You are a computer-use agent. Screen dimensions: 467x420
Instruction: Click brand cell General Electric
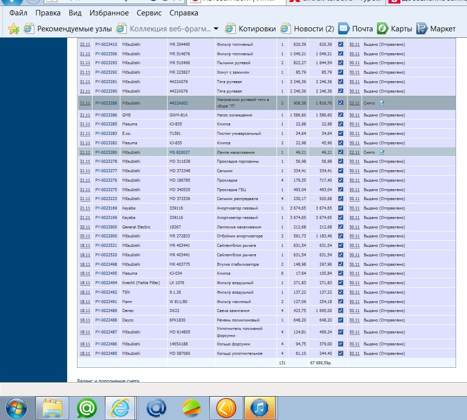pos(136,227)
